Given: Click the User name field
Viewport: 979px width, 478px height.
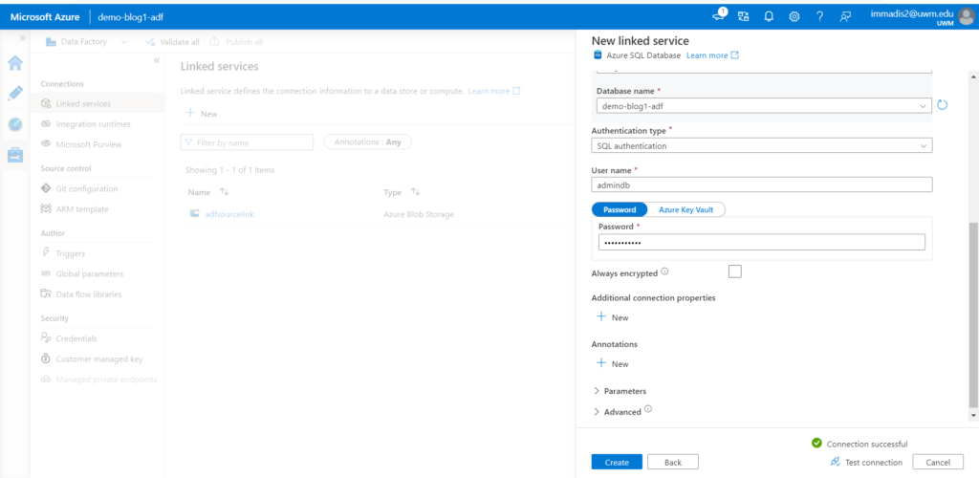Looking at the screenshot, I should point(762,185).
